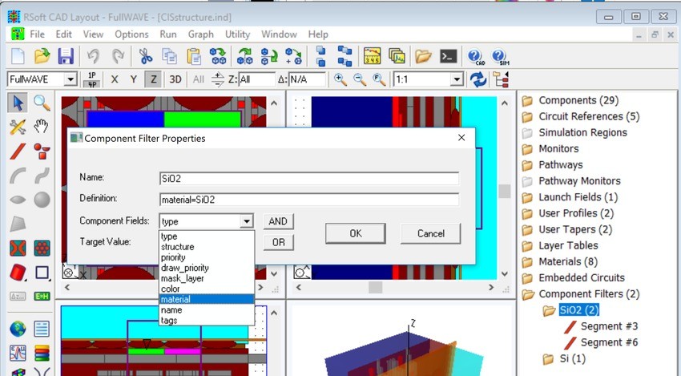Screen dimensions: 681x376
Task: Click the AND button
Action: [x=278, y=221]
